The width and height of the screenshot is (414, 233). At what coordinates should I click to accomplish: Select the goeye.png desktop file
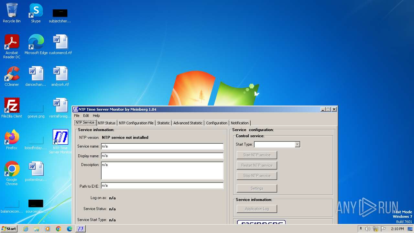[36, 110]
